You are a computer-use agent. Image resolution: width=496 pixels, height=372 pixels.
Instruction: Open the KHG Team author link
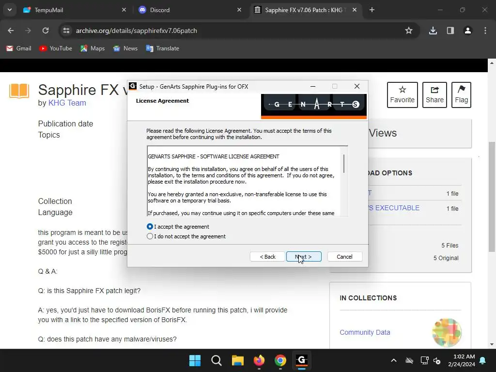point(67,103)
